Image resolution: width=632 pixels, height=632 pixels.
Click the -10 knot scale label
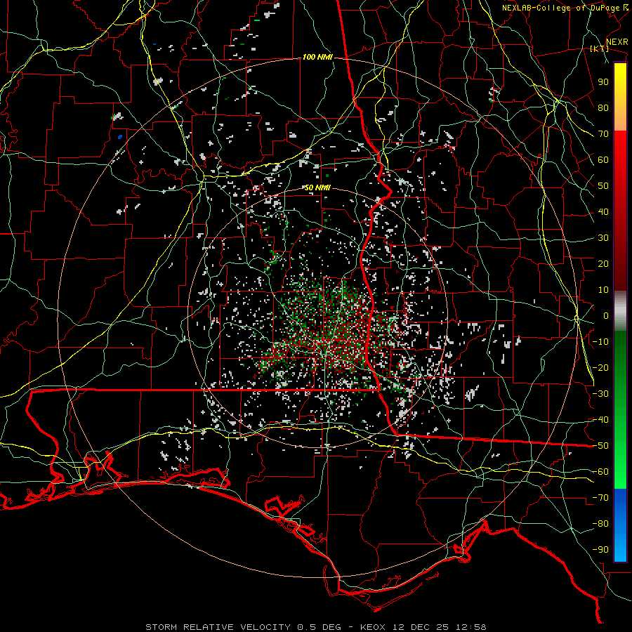click(x=600, y=342)
